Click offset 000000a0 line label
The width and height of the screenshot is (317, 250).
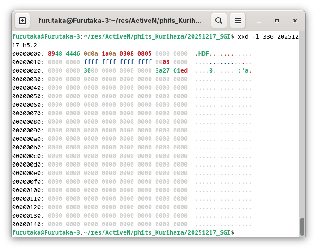pyautogui.click(x=28, y=139)
